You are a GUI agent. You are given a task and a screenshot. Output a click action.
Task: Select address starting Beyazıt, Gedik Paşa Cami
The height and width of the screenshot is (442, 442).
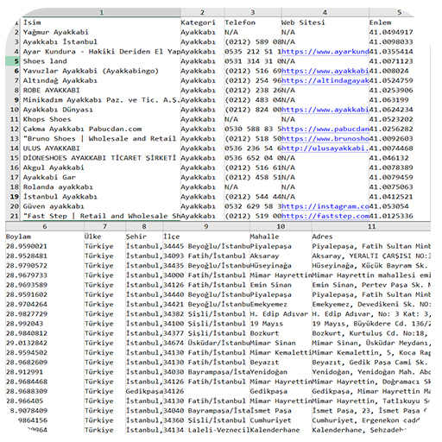[371, 363]
